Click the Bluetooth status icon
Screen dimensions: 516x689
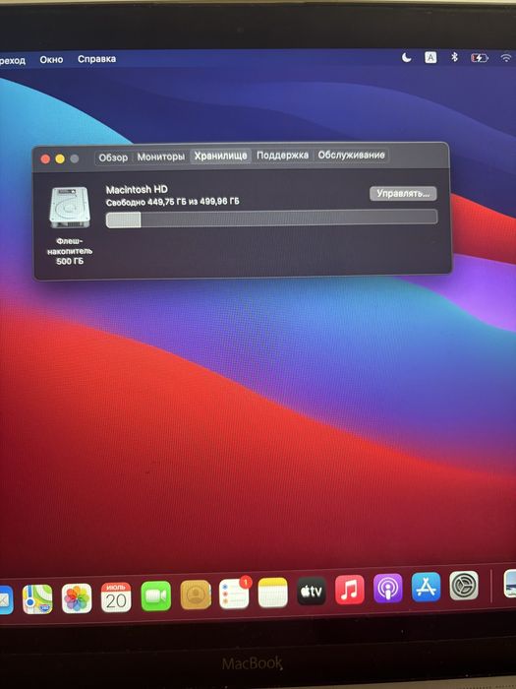(x=455, y=57)
